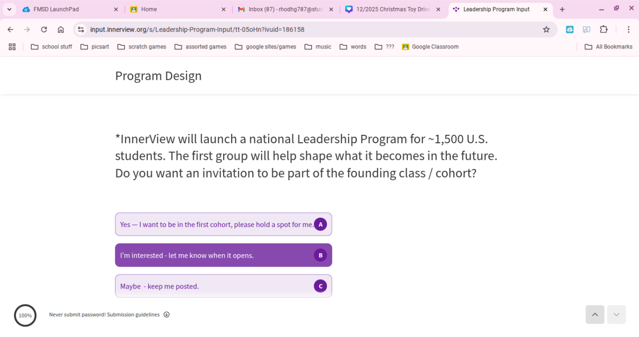Open the apps grid in bookmarks bar
The image size is (639, 337).
[x=12, y=47]
